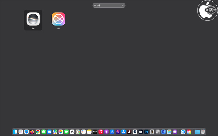Open the highlighted Siri glass-orb app icon
The width and height of the screenshot is (218, 136).
(x=33, y=19)
